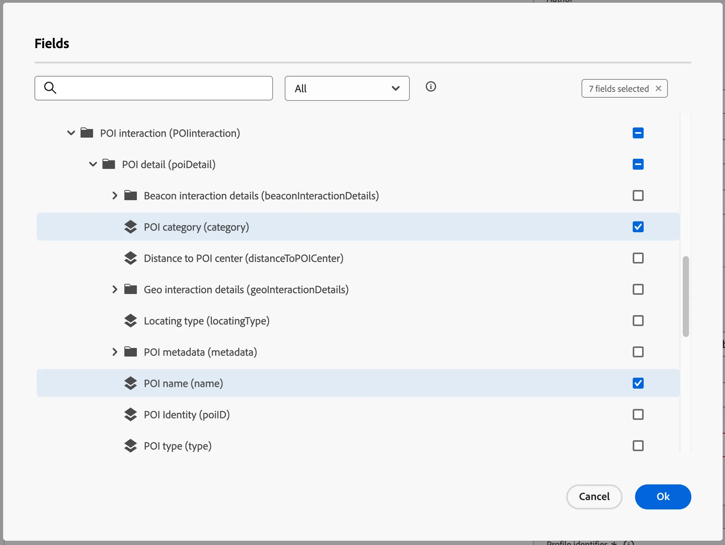Viewport: 725px width, 545px height.
Task: Select the Distance to POI center row label
Action: pyautogui.click(x=244, y=258)
